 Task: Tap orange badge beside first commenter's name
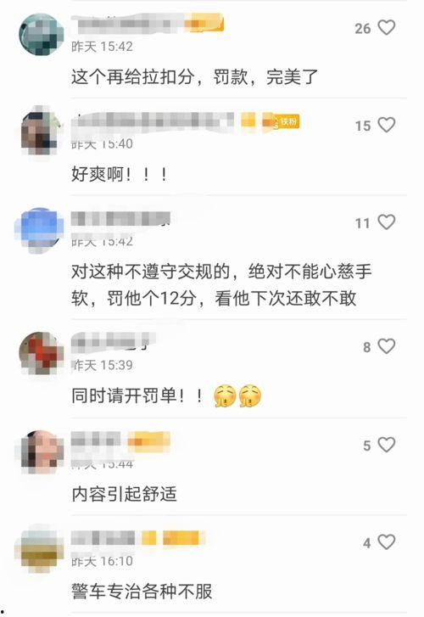click(204, 22)
